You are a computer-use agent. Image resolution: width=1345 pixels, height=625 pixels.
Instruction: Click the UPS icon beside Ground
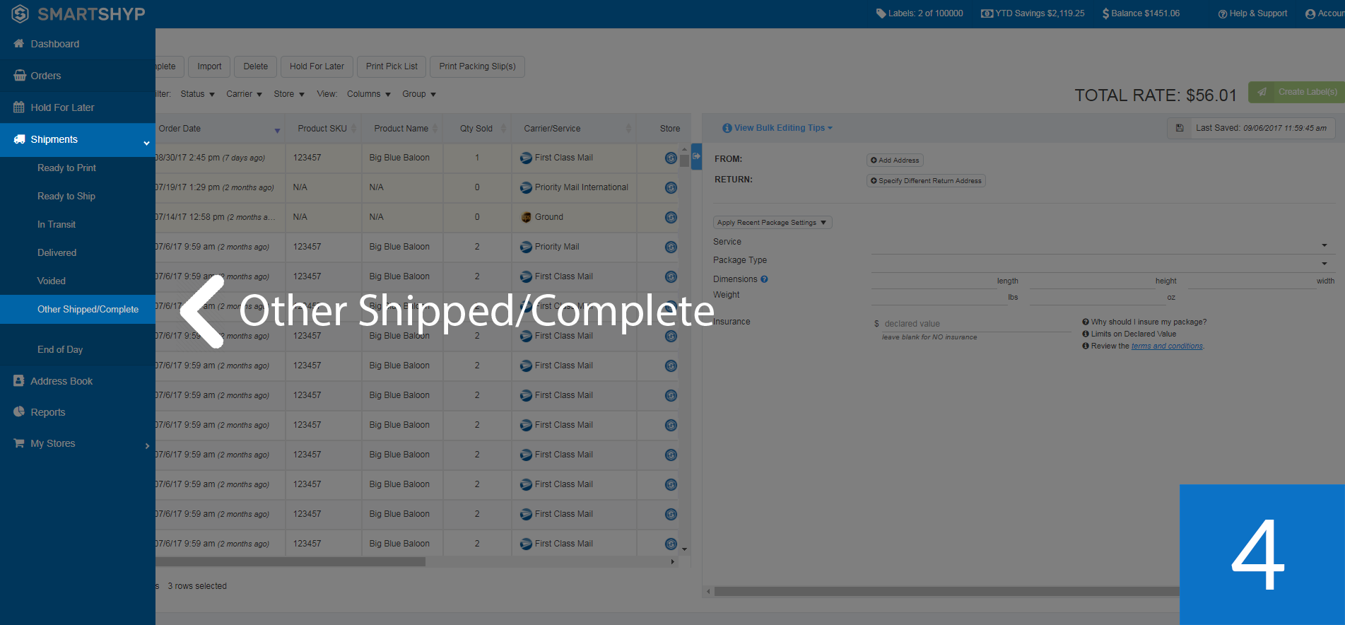(526, 217)
